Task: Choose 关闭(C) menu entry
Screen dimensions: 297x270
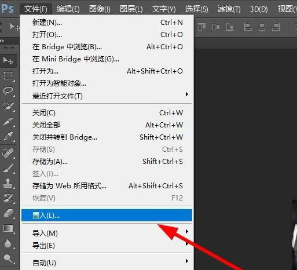Action: (107, 113)
